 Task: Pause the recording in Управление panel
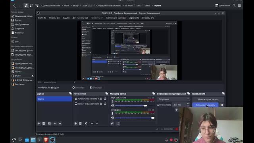tap(221, 105)
